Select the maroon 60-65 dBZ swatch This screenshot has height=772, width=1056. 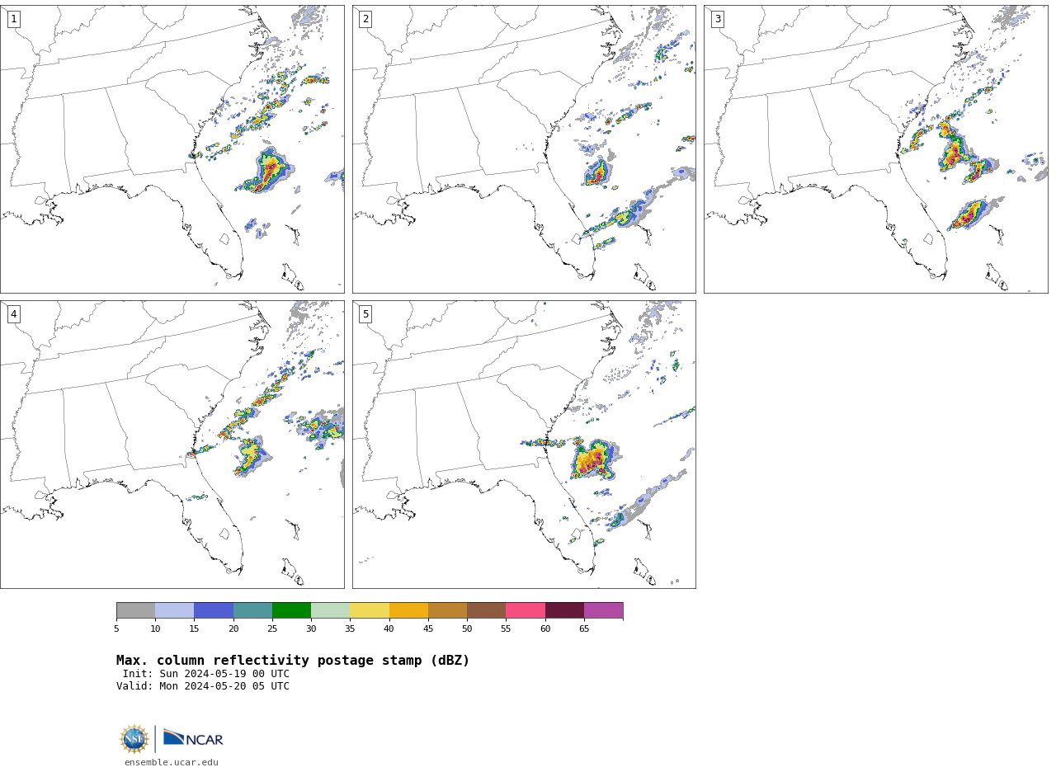click(x=564, y=610)
